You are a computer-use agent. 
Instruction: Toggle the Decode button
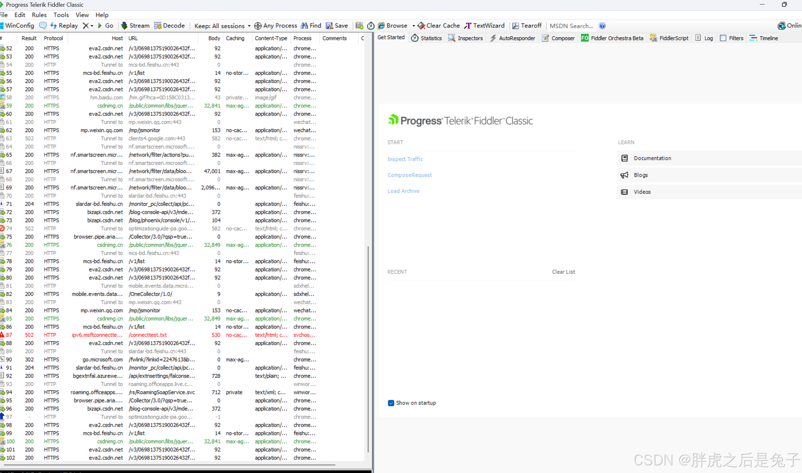pyautogui.click(x=170, y=25)
